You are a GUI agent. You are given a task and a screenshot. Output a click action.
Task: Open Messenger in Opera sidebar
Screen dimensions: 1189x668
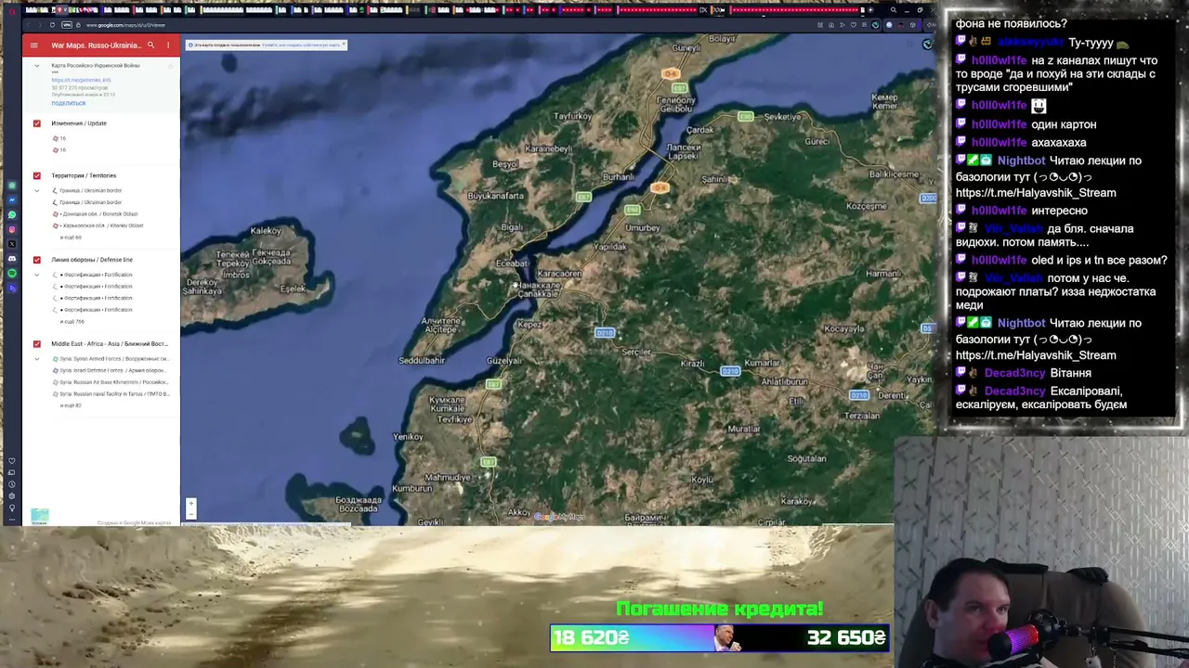[12, 199]
